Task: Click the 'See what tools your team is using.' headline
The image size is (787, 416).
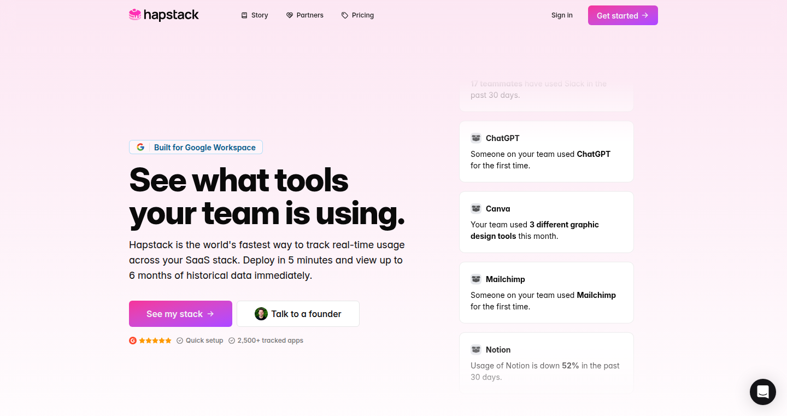Action: [x=267, y=196]
